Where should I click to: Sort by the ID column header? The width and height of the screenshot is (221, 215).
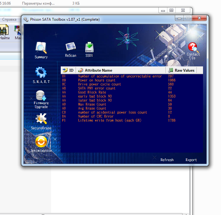(x=68, y=70)
